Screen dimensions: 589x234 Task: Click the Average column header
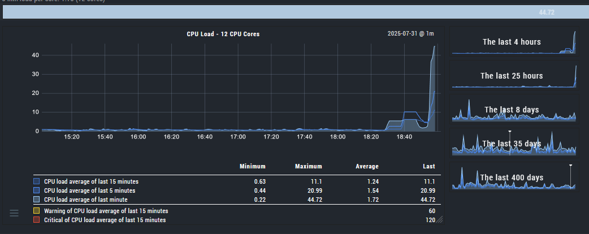click(x=367, y=166)
